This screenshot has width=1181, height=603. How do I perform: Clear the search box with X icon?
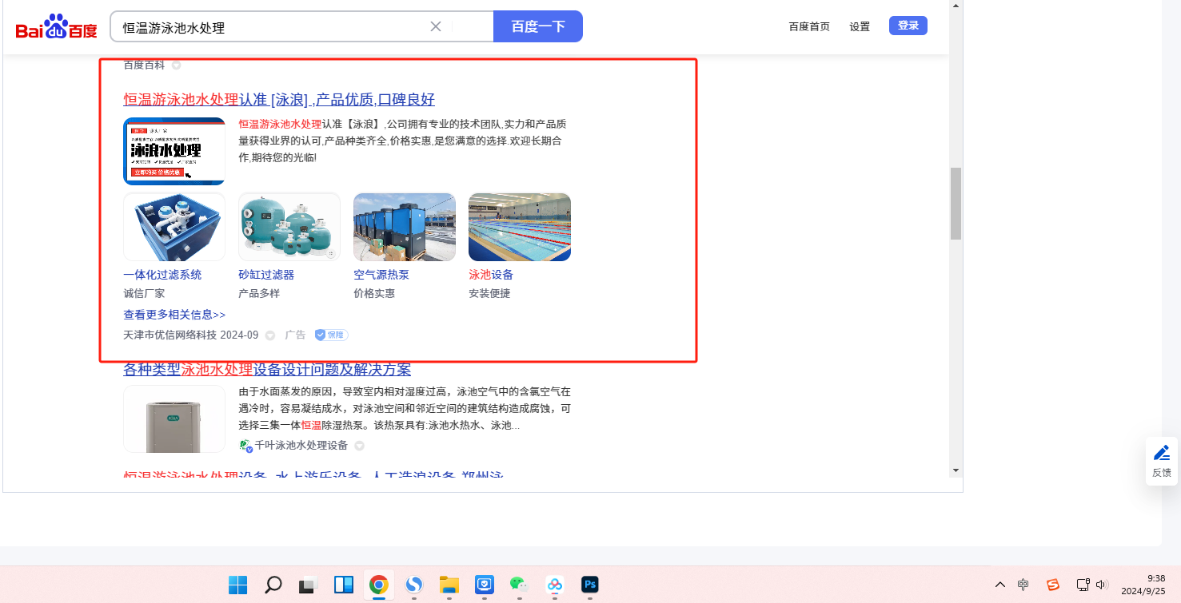[x=436, y=26]
